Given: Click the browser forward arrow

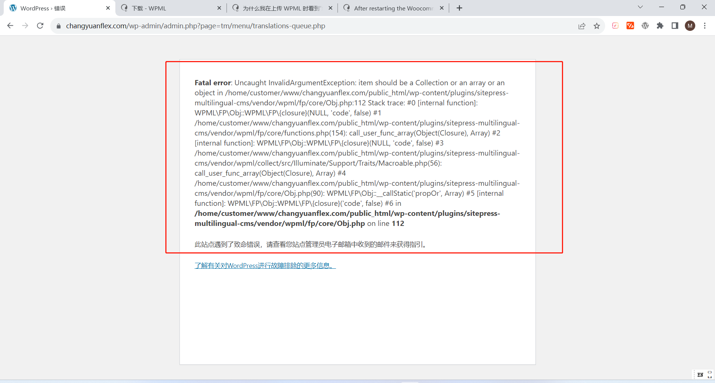Looking at the screenshot, I should 25,26.
